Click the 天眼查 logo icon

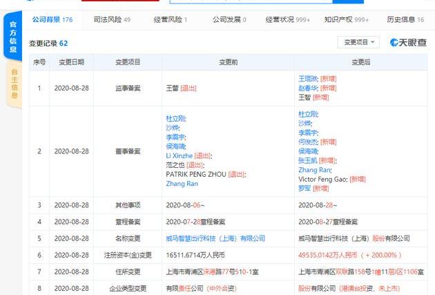408,43
